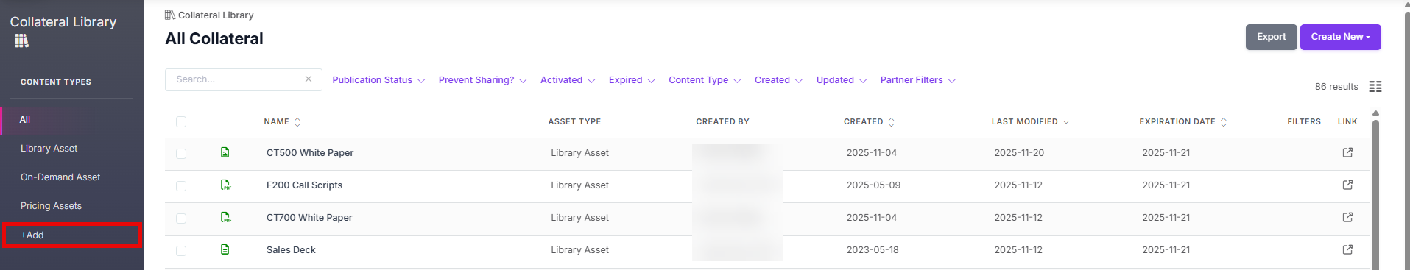The image size is (1410, 270).
Task: Click the CT700 White Paper PDF icon
Action: tap(225, 217)
